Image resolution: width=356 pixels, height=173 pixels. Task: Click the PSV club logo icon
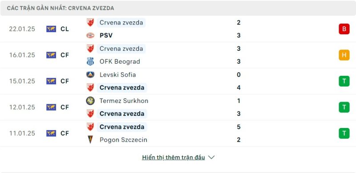(90, 36)
